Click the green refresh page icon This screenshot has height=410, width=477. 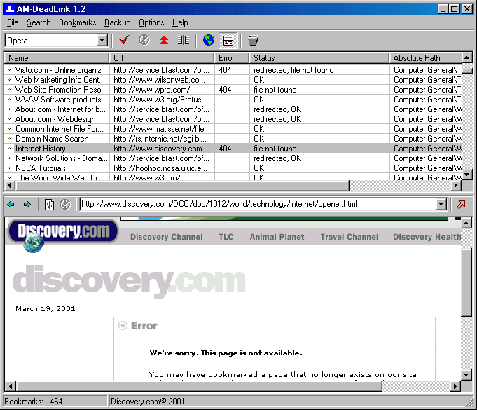point(49,205)
